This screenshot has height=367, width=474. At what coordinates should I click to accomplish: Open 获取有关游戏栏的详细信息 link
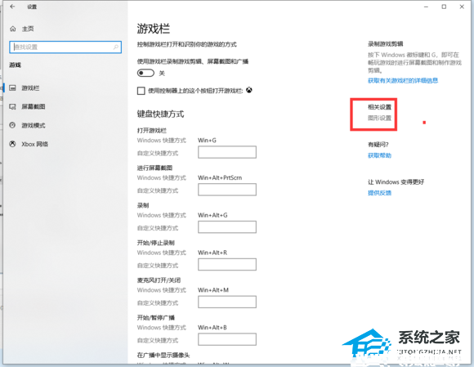pyautogui.click(x=403, y=80)
